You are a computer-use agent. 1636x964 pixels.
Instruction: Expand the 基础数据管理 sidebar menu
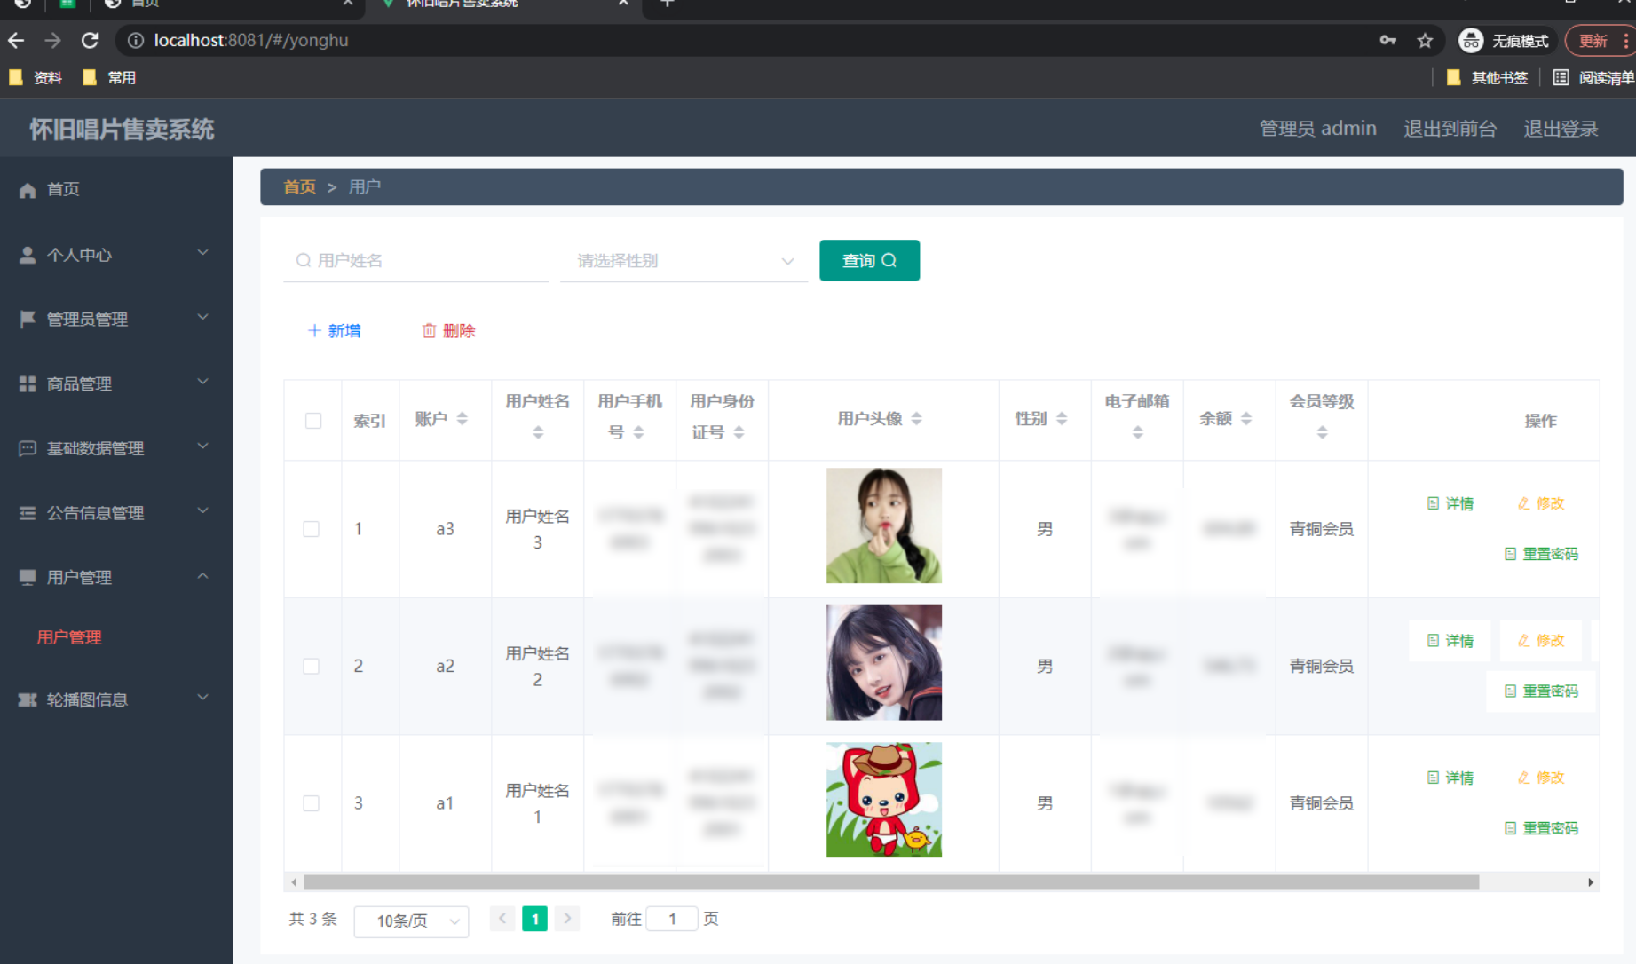[203, 446]
